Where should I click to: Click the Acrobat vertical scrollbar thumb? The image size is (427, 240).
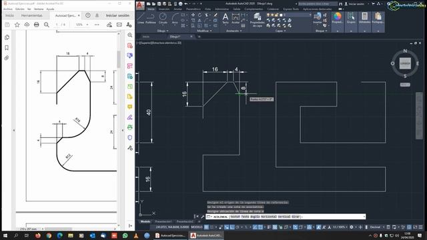[119, 59]
